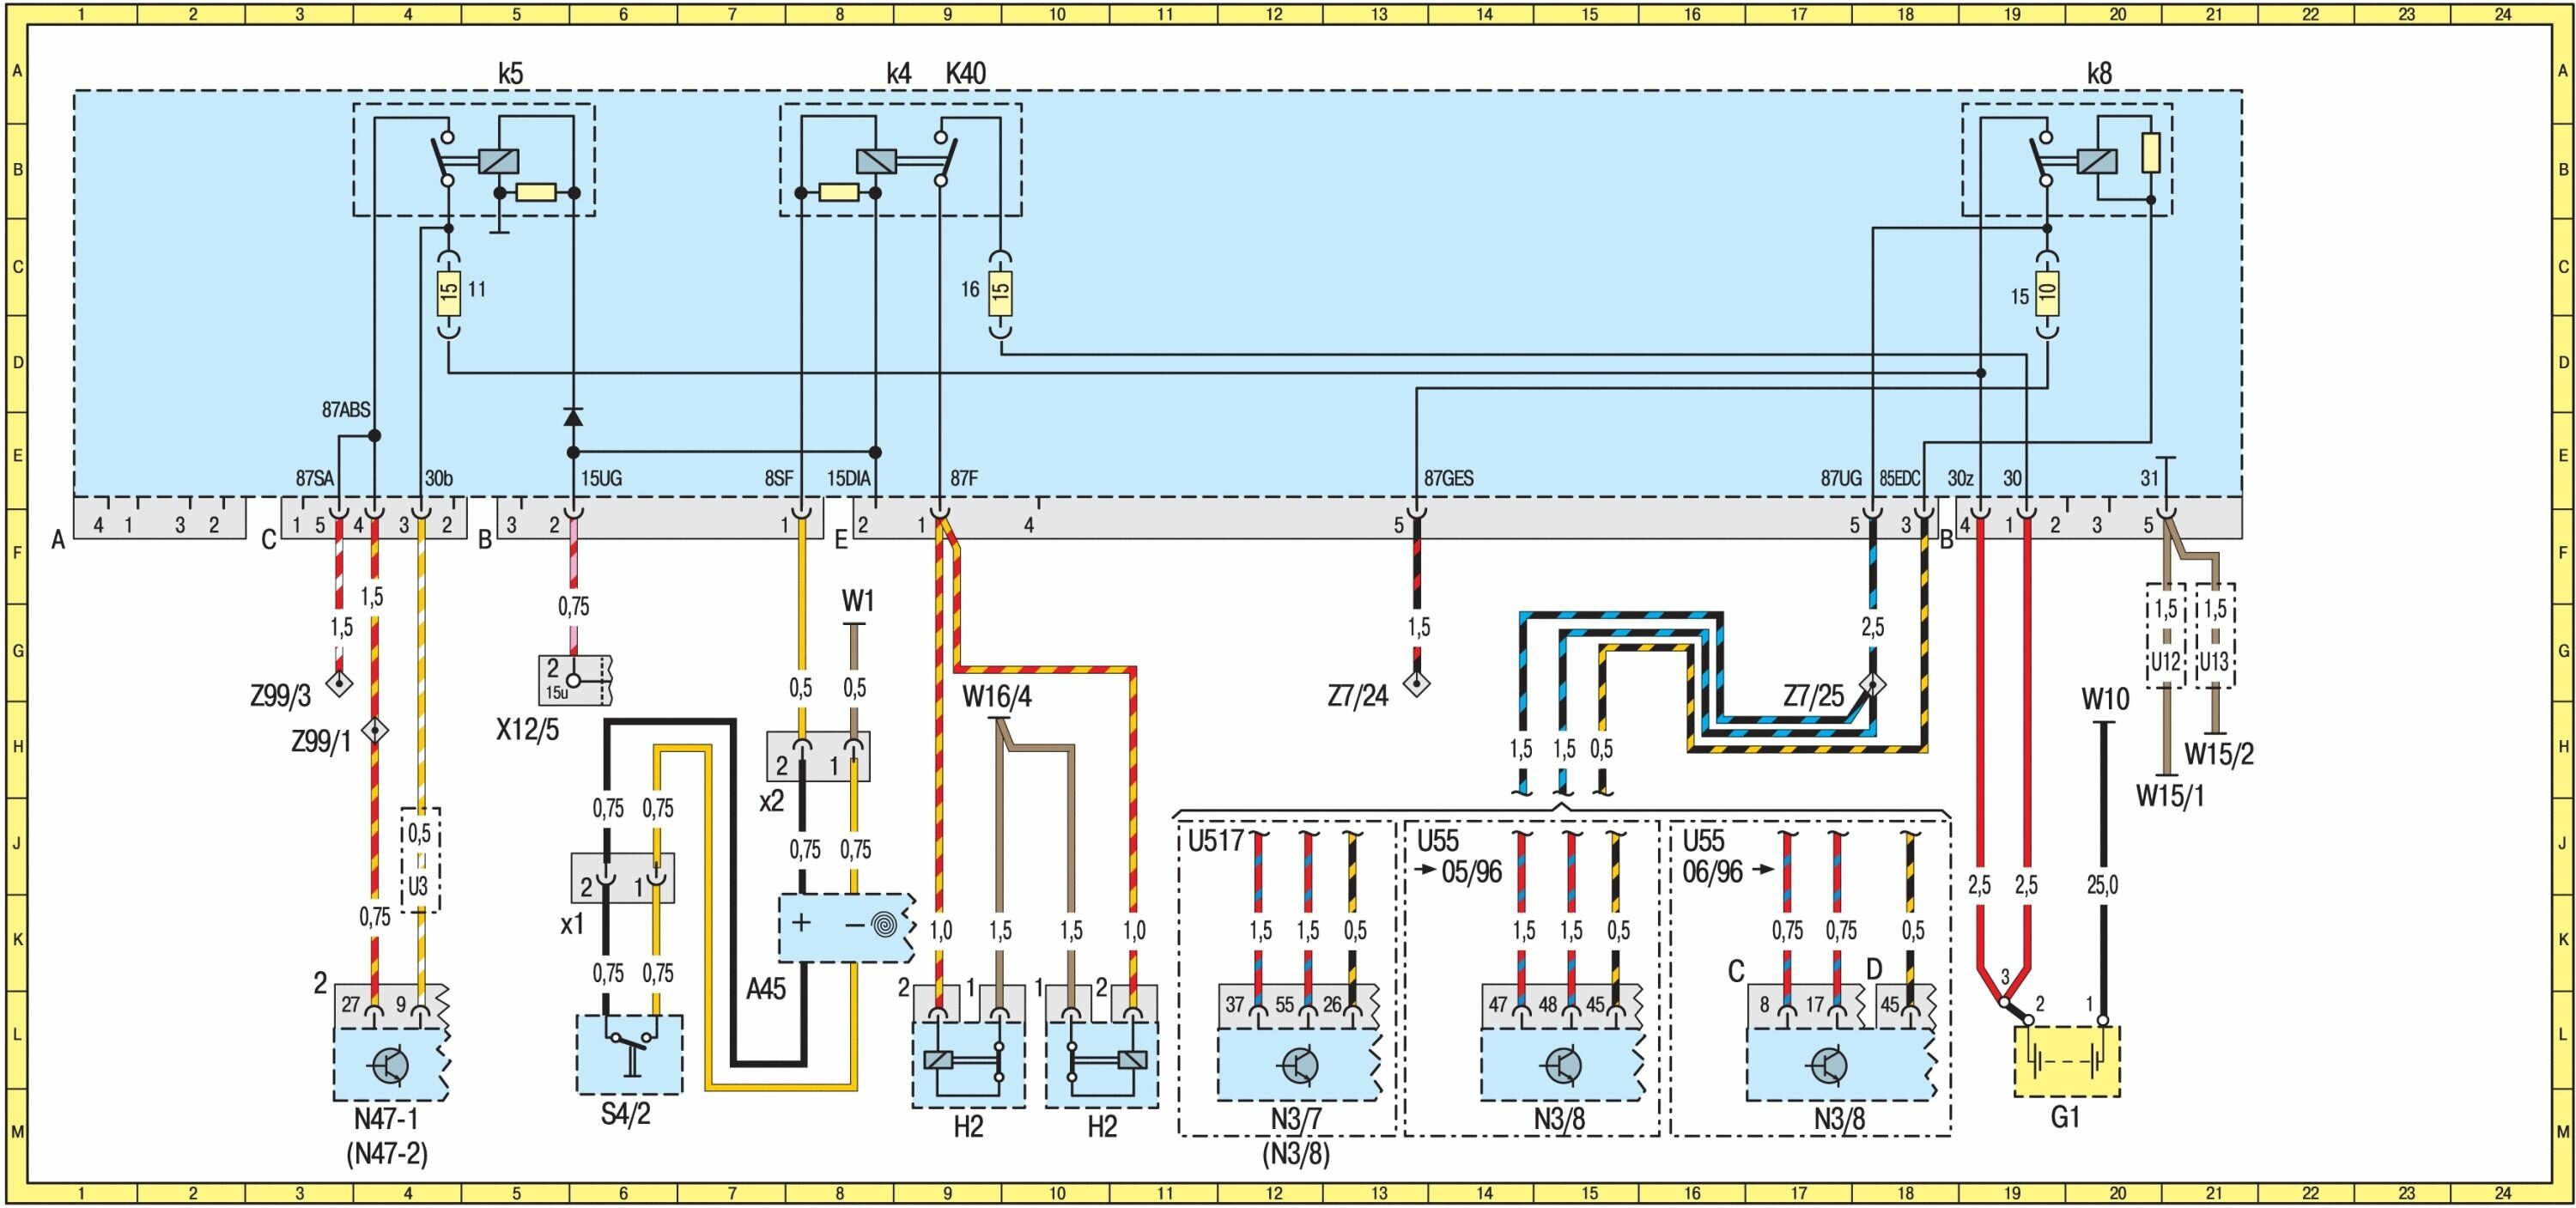Click fuse 15 rated 10 amps
Screen dimensions: 2576x1208
[2047, 293]
